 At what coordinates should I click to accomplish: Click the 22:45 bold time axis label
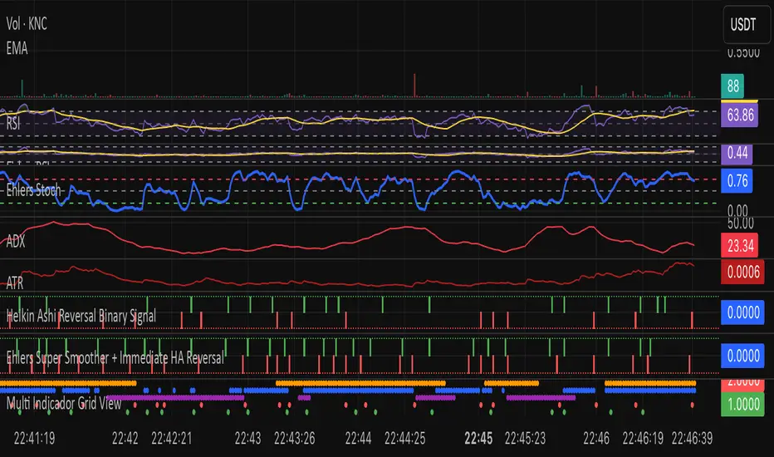tap(480, 435)
